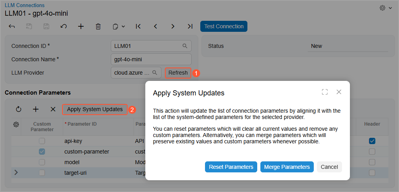
Task: Click the Status field showing New
Action: pos(348,46)
